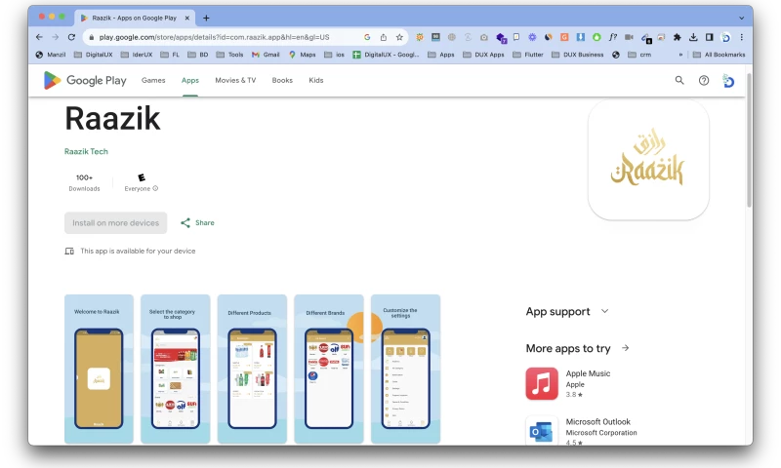Open the Books tab
Viewport: 781px width, 468px height.
[x=282, y=80]
